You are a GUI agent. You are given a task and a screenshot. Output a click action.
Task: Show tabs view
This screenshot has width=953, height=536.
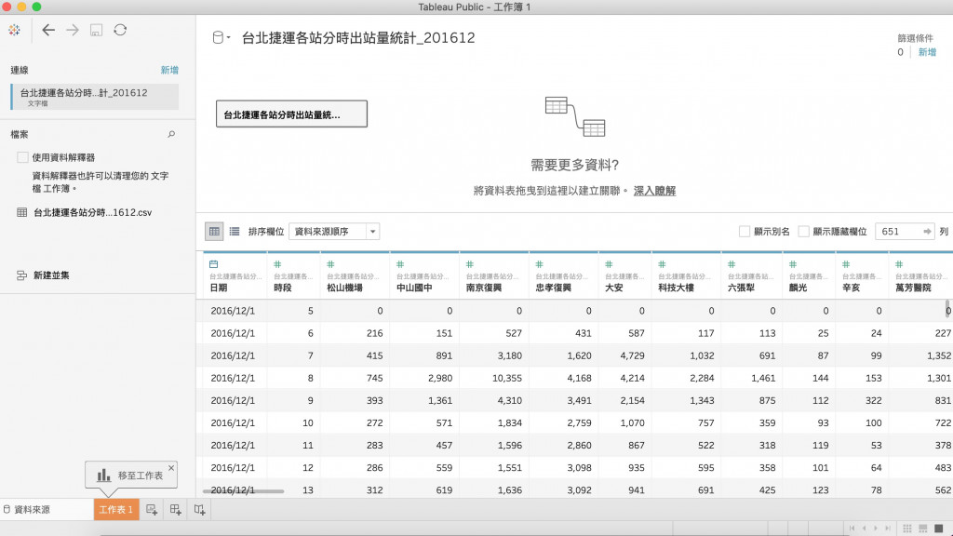939,529
